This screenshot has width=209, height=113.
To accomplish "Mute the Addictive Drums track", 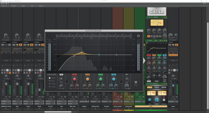I will point(2,73).
